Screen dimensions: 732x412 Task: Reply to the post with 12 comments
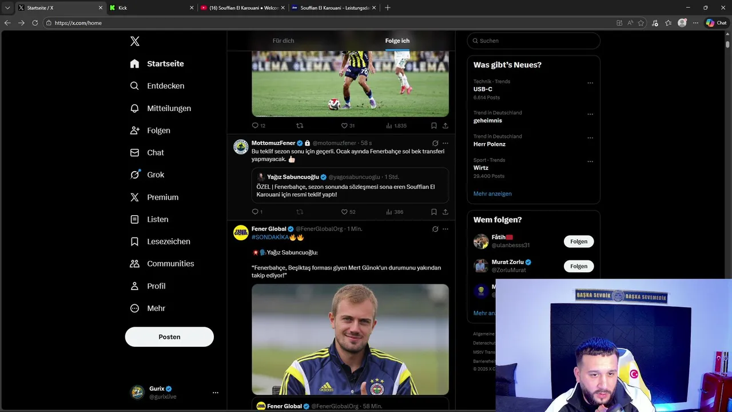point(258,125)
